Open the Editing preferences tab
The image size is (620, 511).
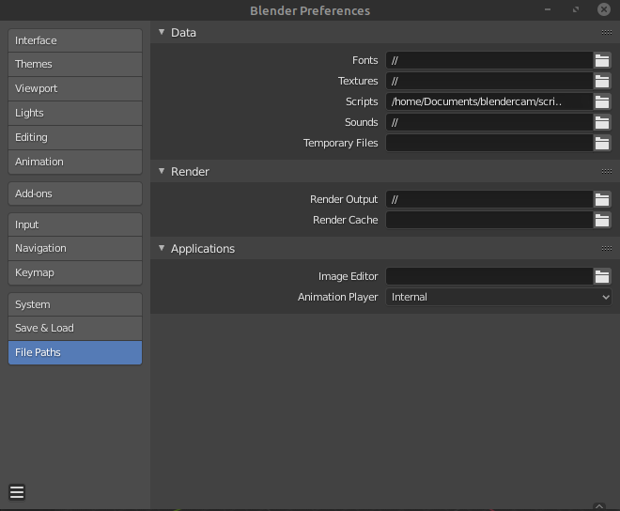(75, 138)
